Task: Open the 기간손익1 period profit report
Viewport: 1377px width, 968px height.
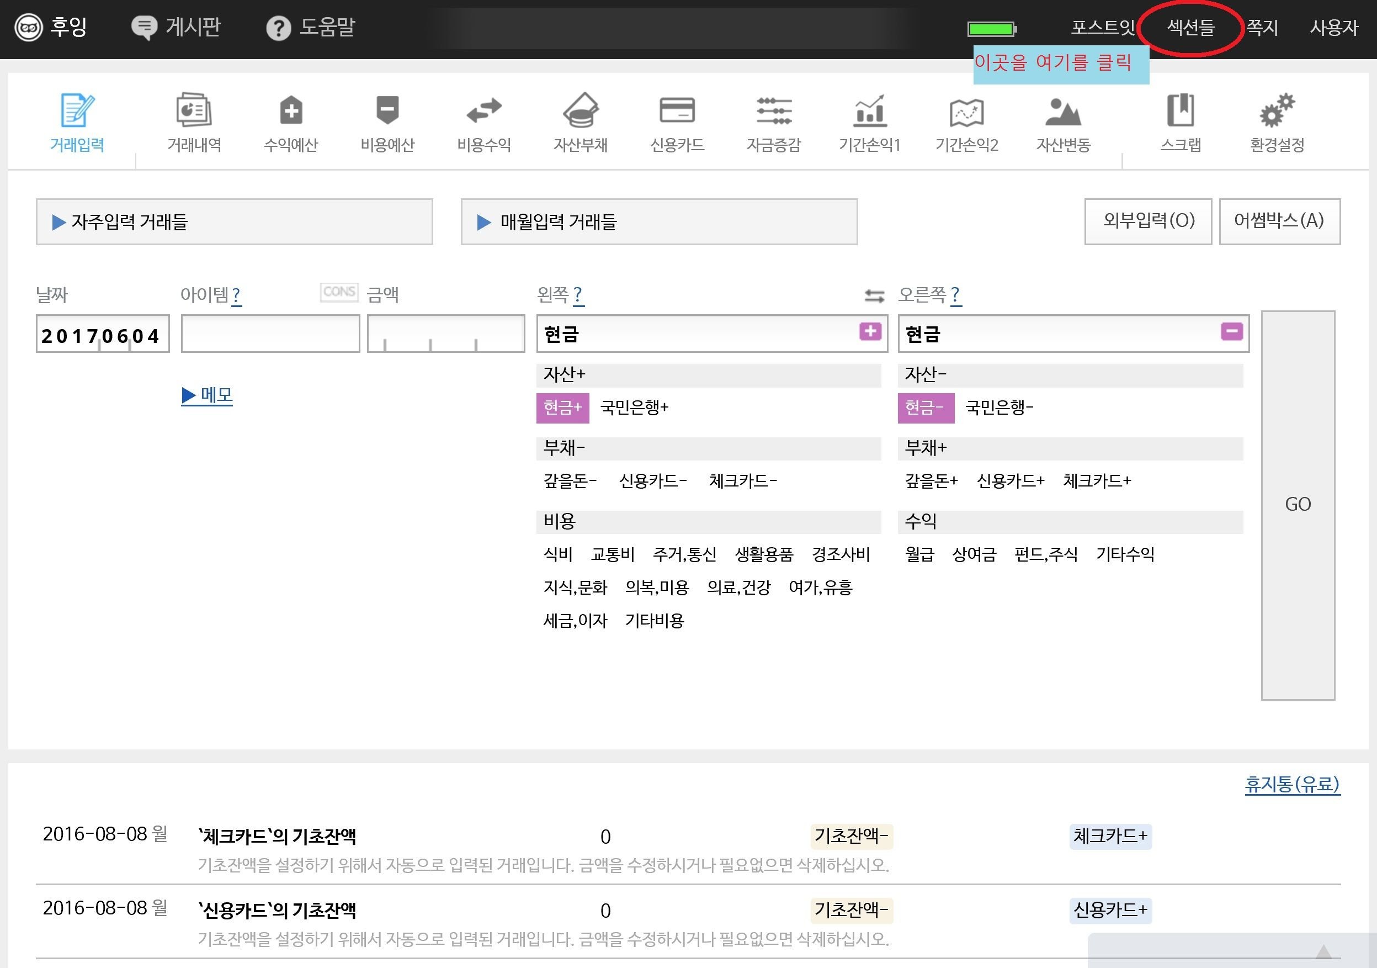Action: [x=869, y=123]
